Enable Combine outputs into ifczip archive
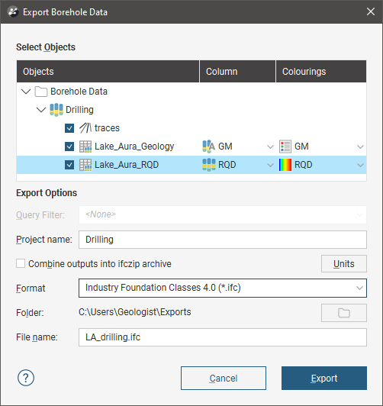This screenshot has width=383, height=406. pos(21,263)
